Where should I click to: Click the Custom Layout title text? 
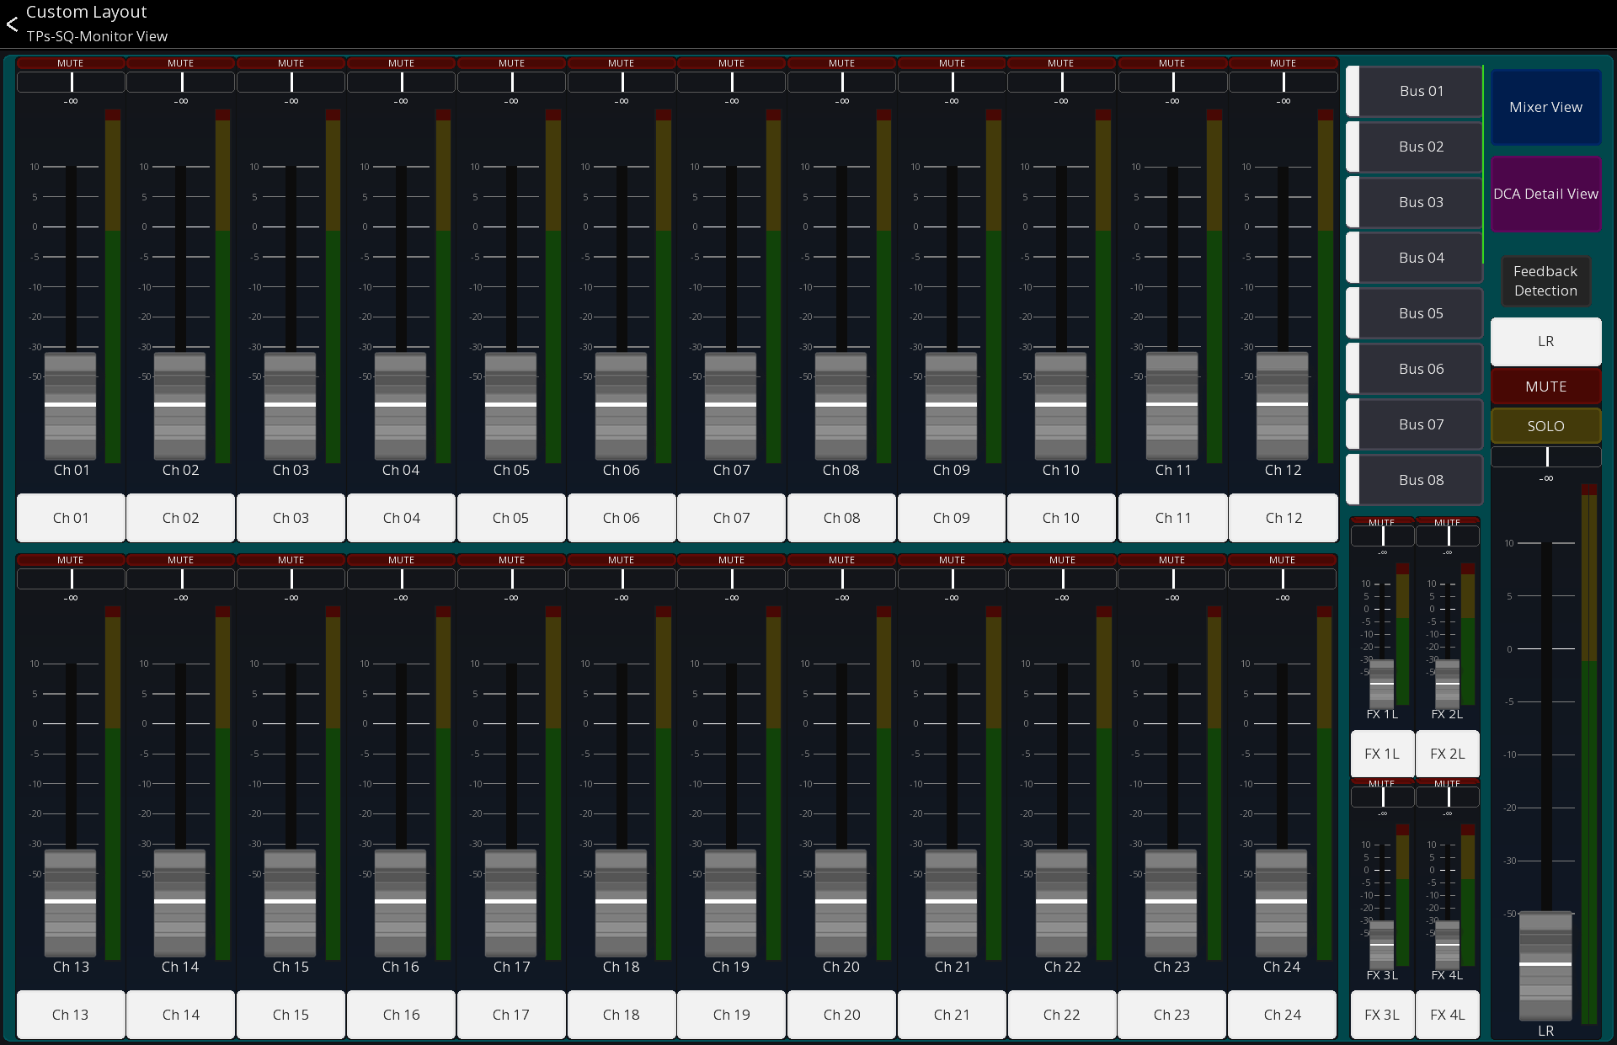[86, 12]
